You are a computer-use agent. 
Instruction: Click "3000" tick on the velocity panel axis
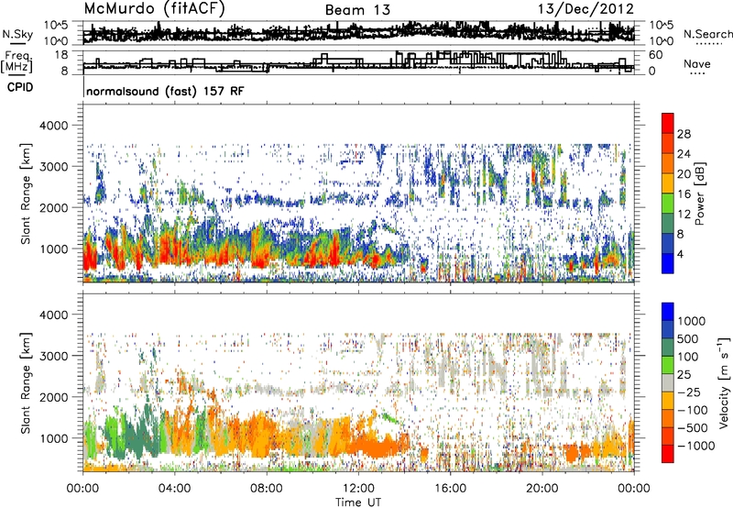coord(53,356)
